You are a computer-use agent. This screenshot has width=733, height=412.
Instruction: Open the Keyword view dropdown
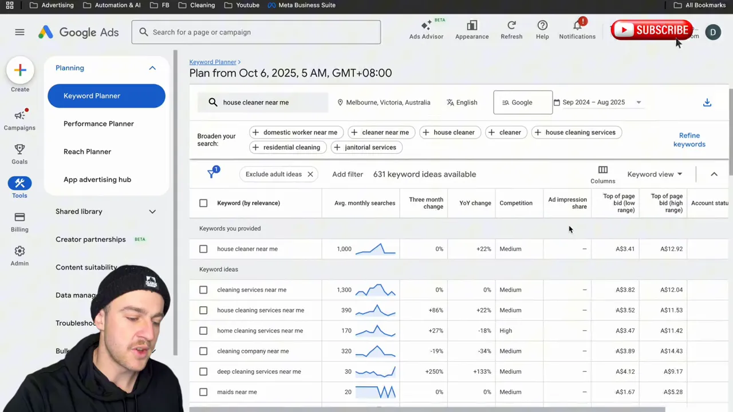pyautogui.click(x=655, y=175)
